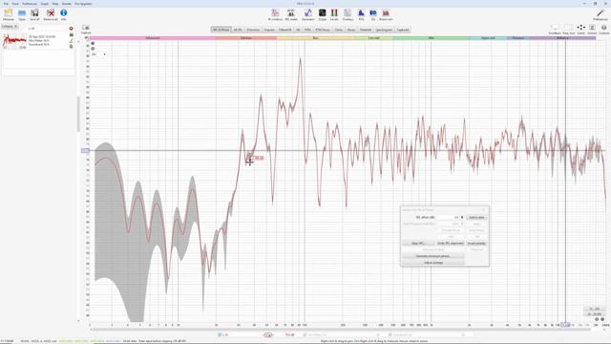This screenshot has height=344, width=611.
Task: Open the File menu
Action: click(x=6, y=4)
